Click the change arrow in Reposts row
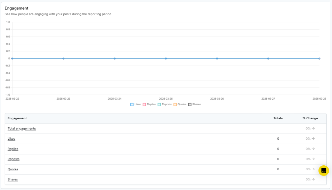 coord(313,159)
